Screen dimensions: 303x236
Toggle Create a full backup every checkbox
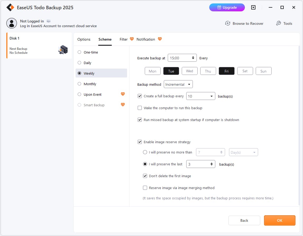140,96
